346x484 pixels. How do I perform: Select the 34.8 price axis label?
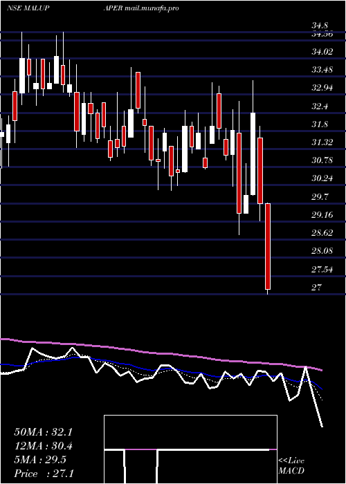point(320,26)
